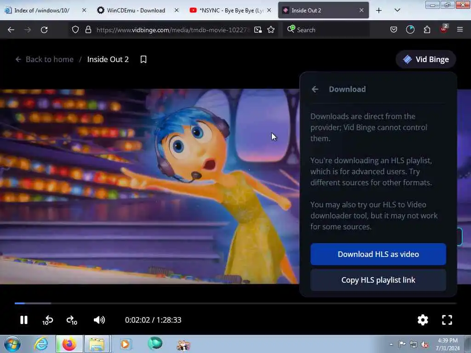Open the Action Center flag icon
Viewport: 471px width, 353px height.
(402, 344)
